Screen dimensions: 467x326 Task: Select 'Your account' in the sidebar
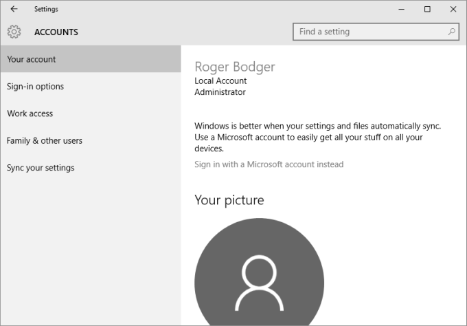pos(32,59)
